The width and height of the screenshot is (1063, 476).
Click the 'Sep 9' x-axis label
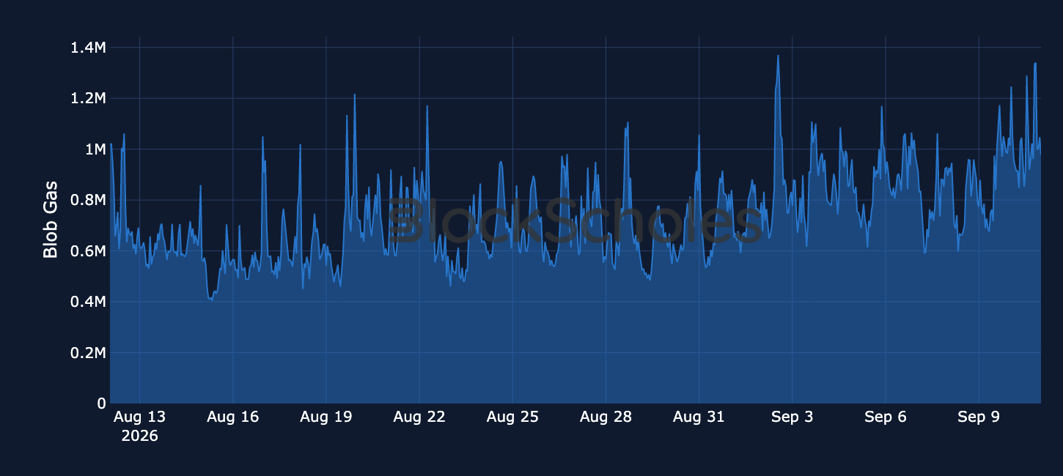tap(979, 417)
